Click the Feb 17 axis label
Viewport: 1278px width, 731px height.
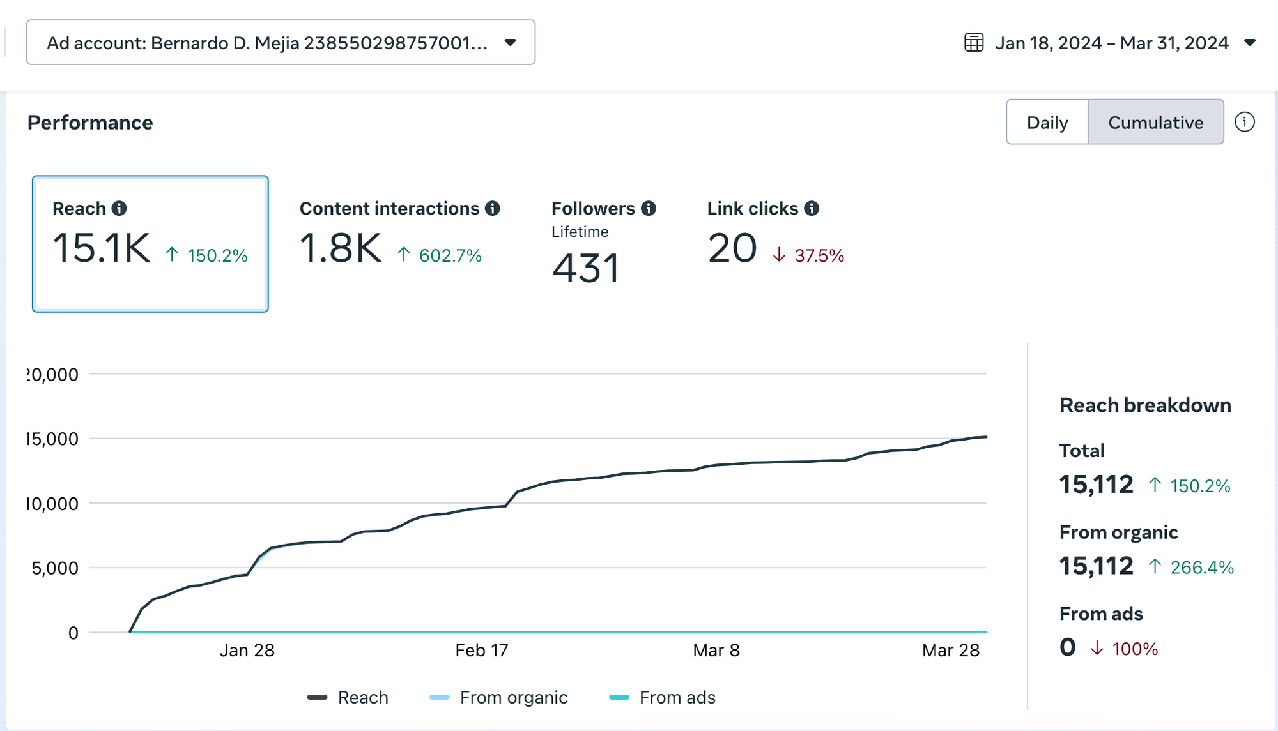coord(482,650)
